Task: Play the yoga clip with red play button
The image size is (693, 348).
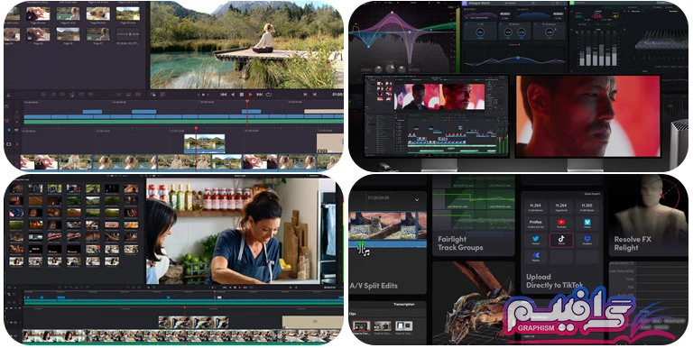Action: pos(250,94)
